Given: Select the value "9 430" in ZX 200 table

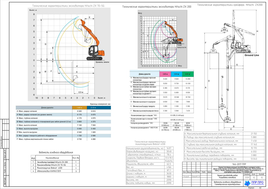Looking at the screenshot, I should (165, 79).
